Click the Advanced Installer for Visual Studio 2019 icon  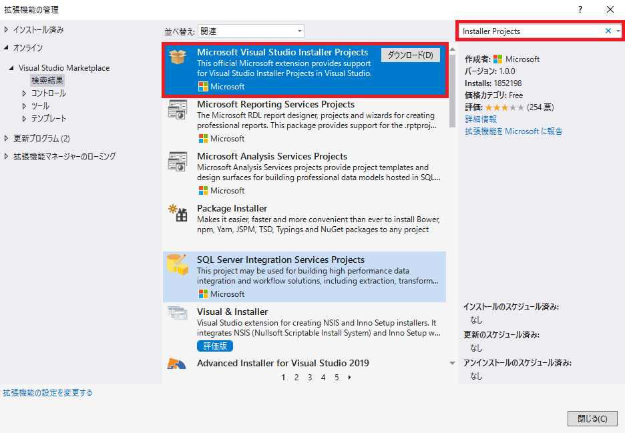pyautogui.click(x=176, y=364)
